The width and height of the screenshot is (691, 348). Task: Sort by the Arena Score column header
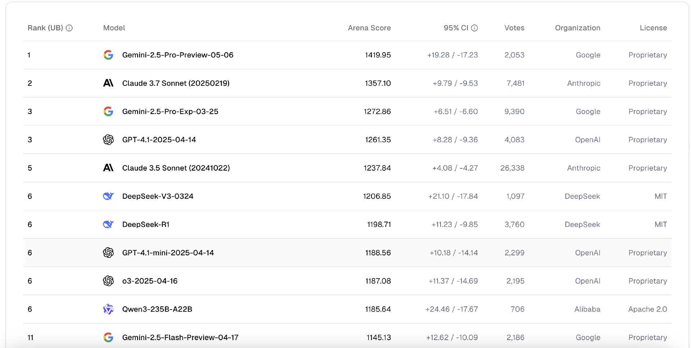[x=369, y=28]
